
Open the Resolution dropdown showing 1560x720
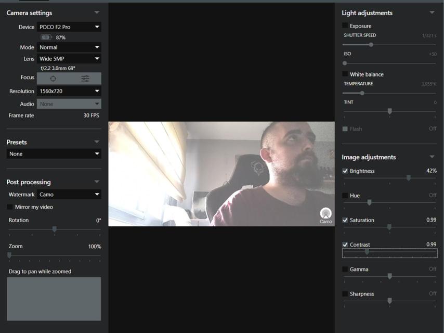coord(69,91)
